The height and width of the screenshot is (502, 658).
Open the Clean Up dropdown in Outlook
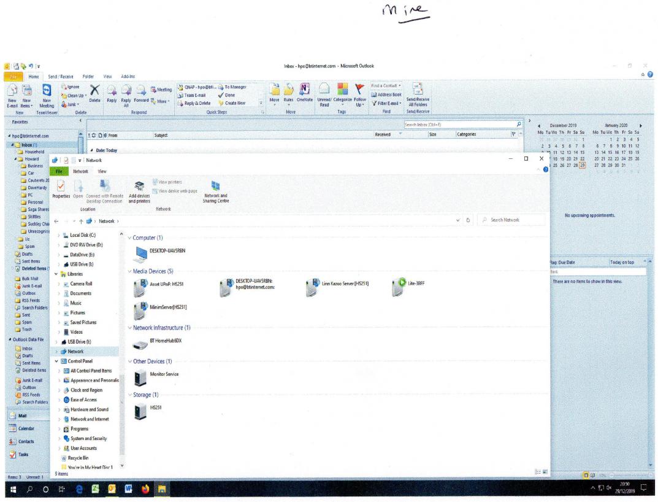point(74,96)
